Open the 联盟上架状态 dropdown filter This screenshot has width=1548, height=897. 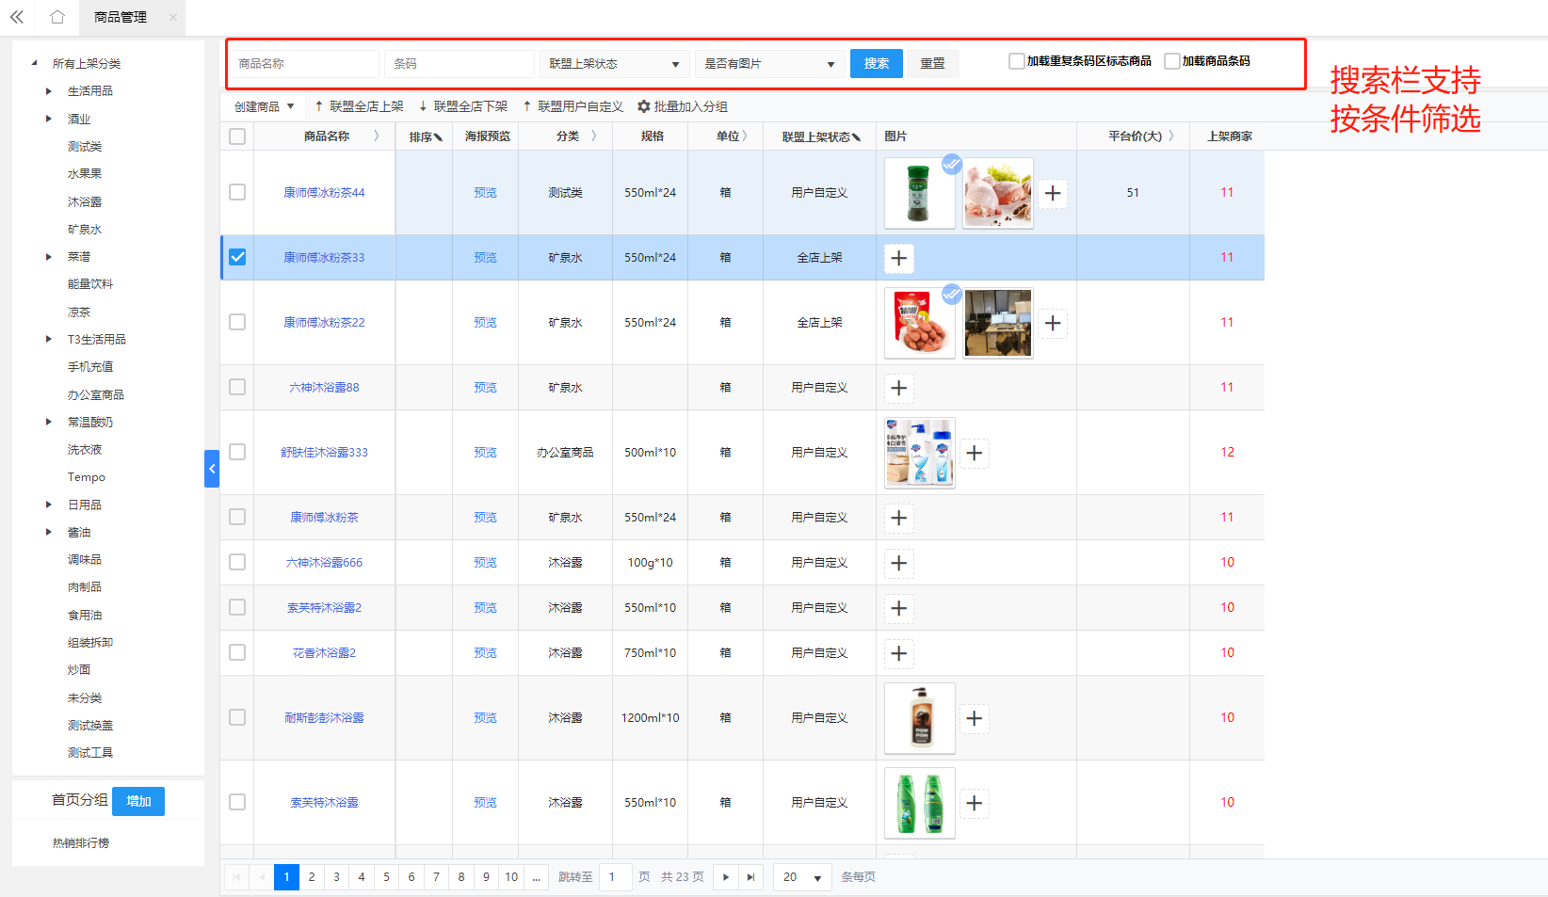[x=614, y=64]
